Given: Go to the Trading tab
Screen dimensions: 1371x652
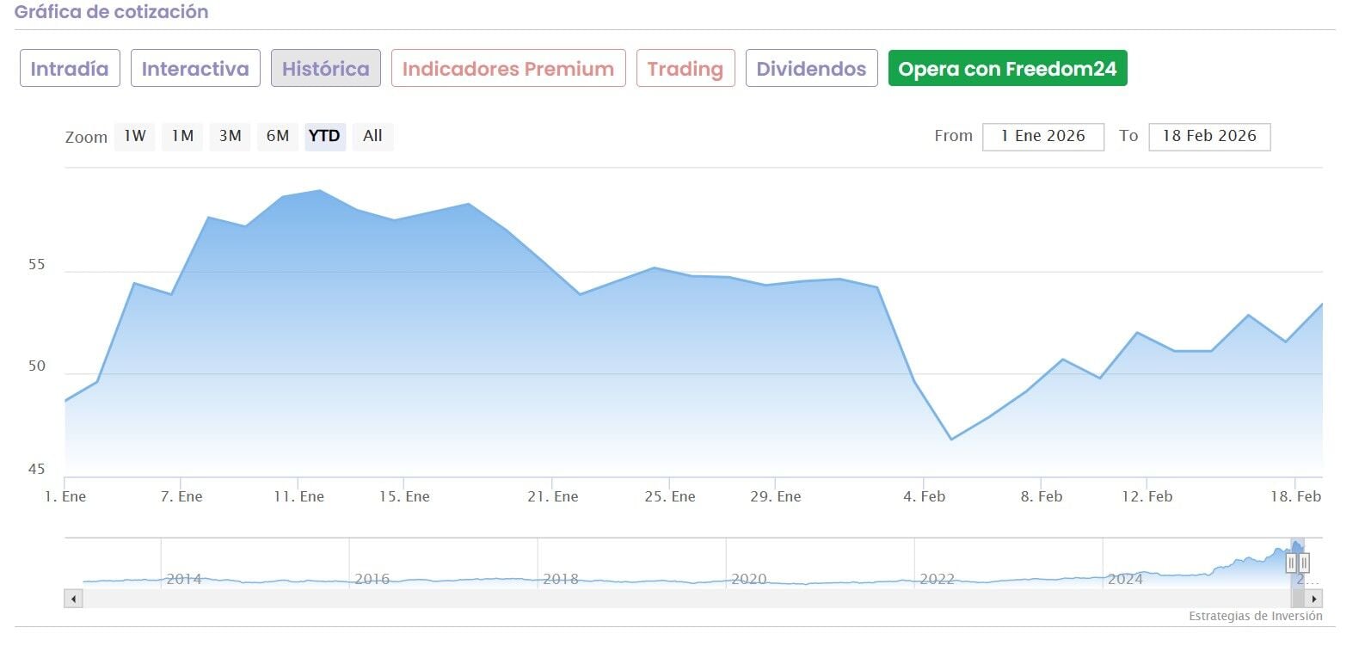Looking at the screenshot, I should 685,69.
